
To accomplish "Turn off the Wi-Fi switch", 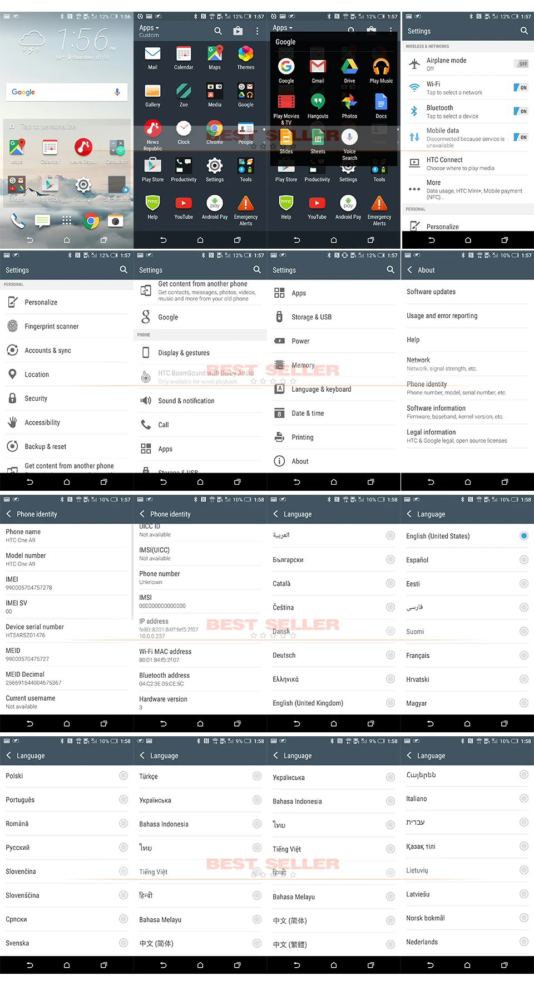I will tap(521, 87).
